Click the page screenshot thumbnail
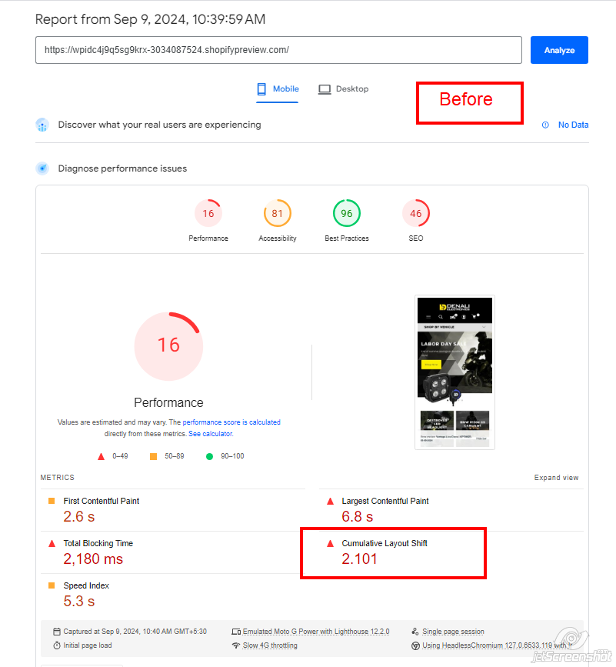This screenshot has width=616, height=667. point(455,372)
